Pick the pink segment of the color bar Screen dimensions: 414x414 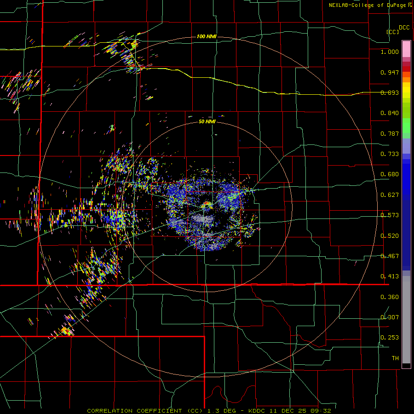click(406, 49)
